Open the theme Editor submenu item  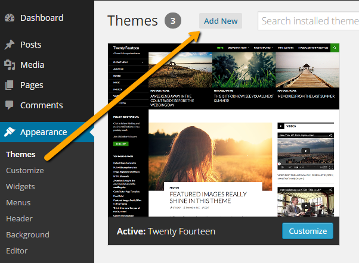[x=17, y=251]
